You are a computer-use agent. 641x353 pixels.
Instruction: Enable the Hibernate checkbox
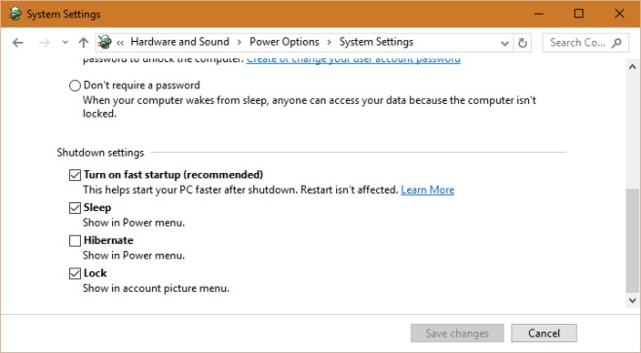pyautogui.click(x=75, y=241)
